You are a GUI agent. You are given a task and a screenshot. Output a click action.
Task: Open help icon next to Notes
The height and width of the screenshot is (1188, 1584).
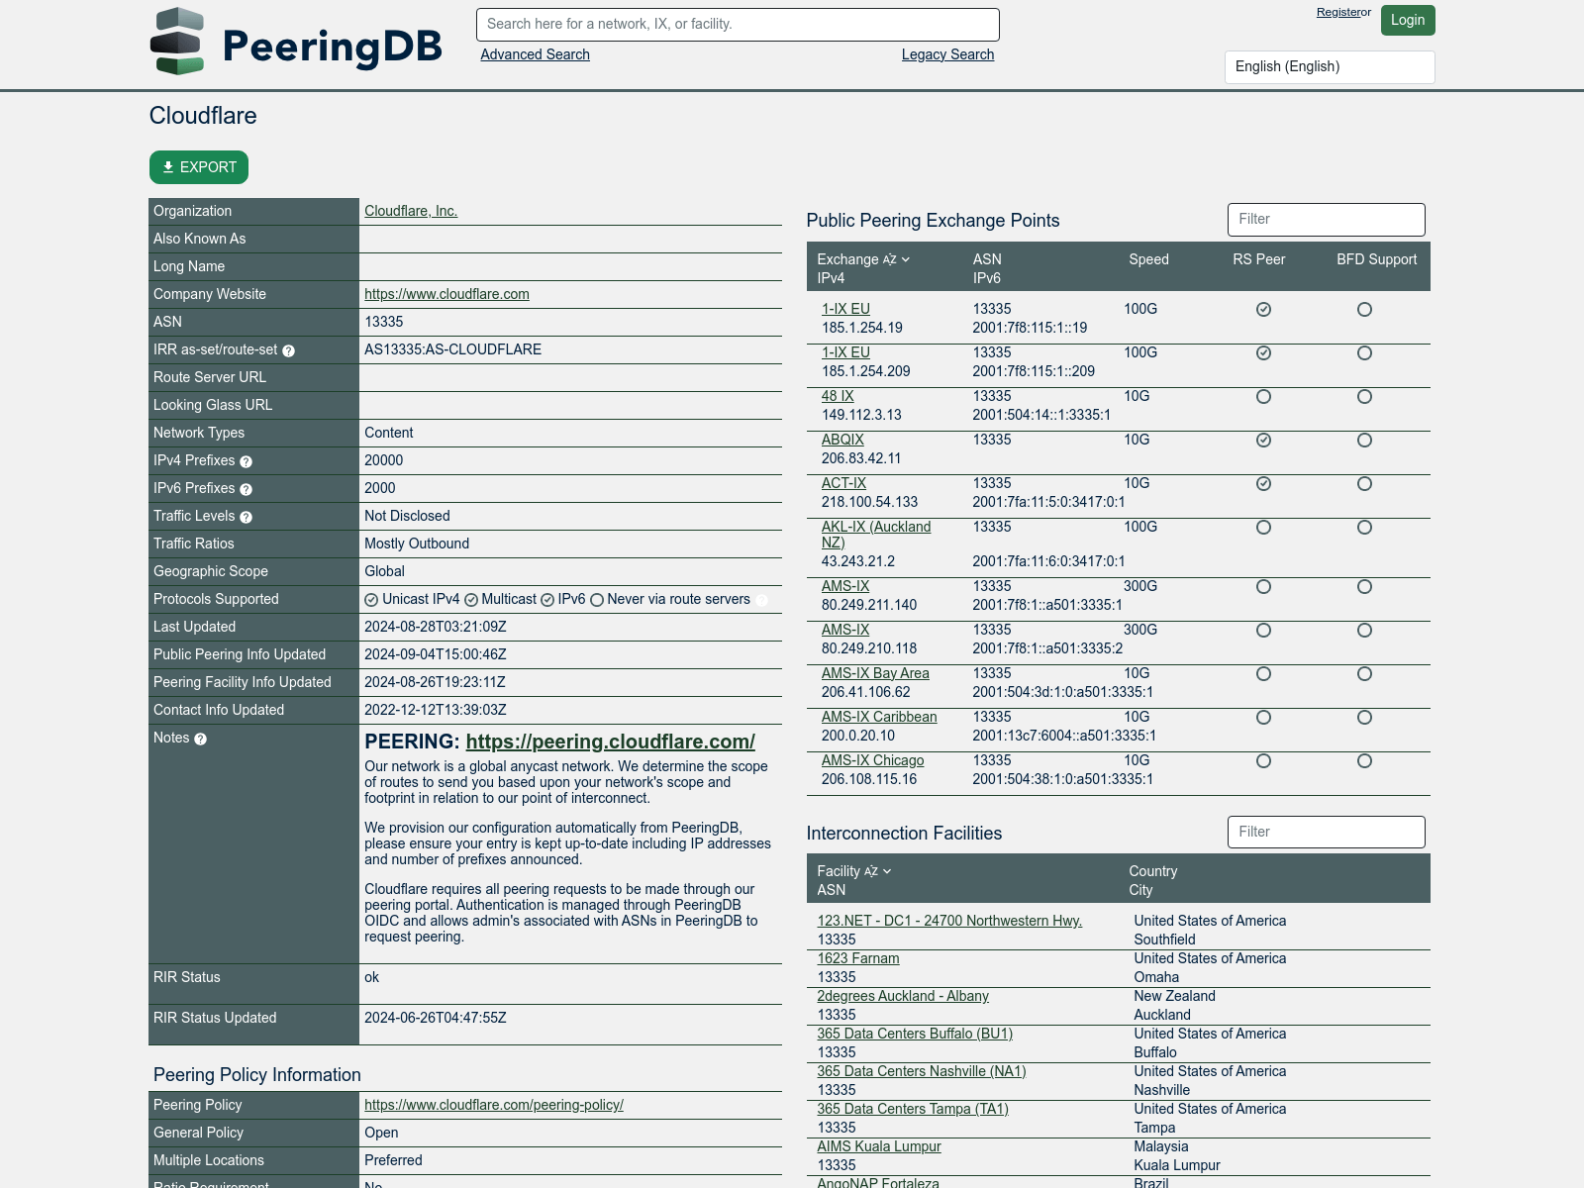pos(200,739)
